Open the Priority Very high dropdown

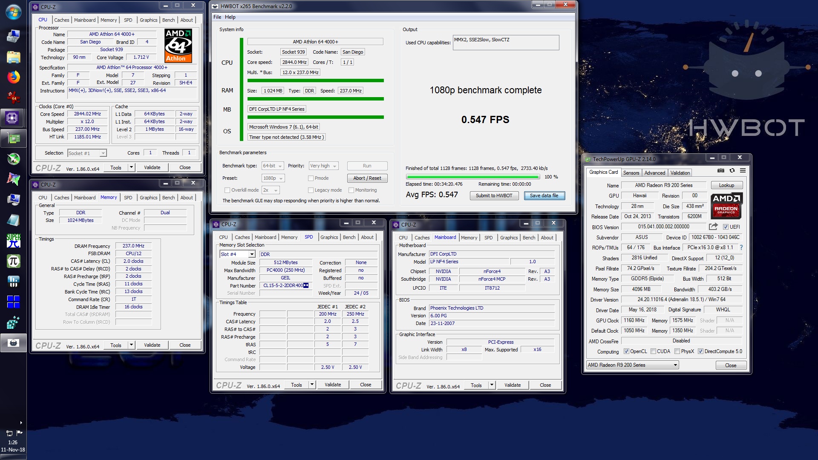click(323, 166)
